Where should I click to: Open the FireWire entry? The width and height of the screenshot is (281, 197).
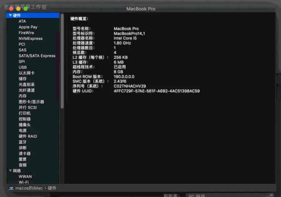click(26, 33)
